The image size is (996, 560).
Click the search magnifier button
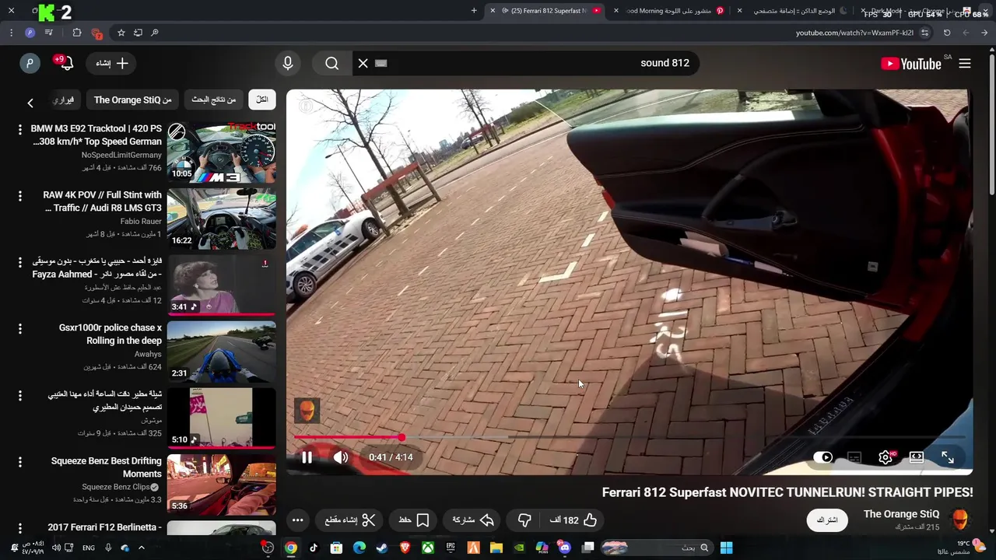(x=331, y=64)
